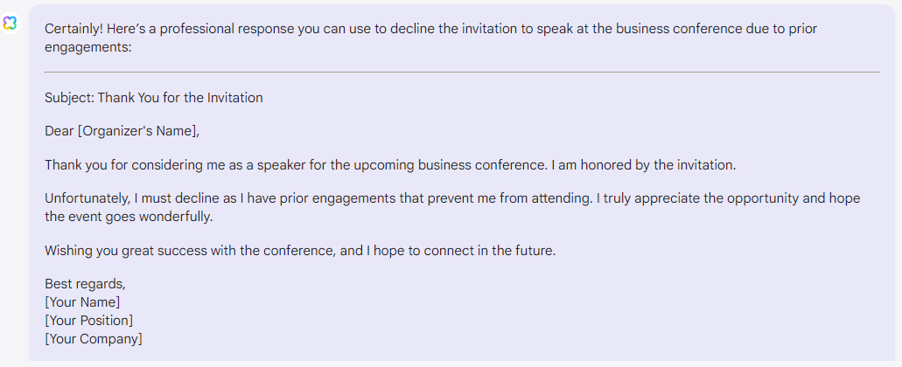
Task: Click "Thank you for considering me" opening phrase
Action: pyautogui.click(x=135, y=164)
